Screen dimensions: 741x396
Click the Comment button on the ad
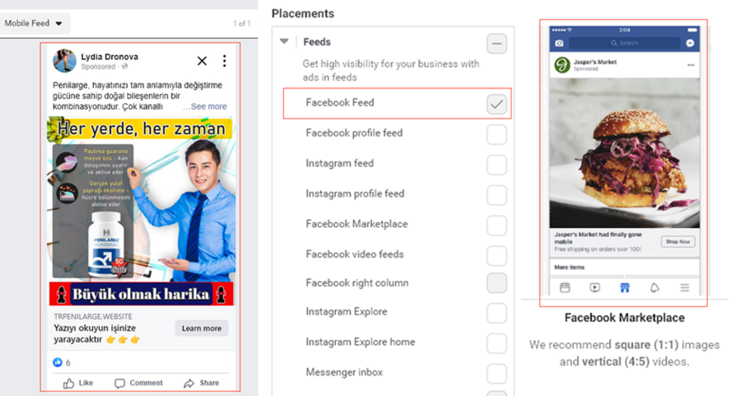pos(138,383)
